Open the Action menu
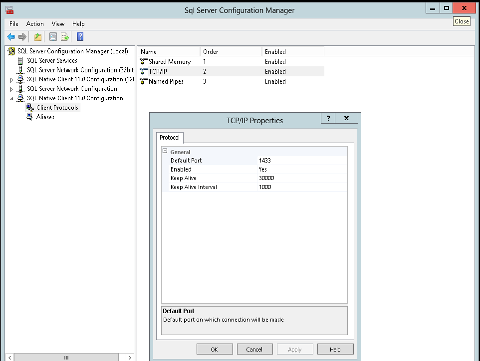 click(x=35, y=23)
